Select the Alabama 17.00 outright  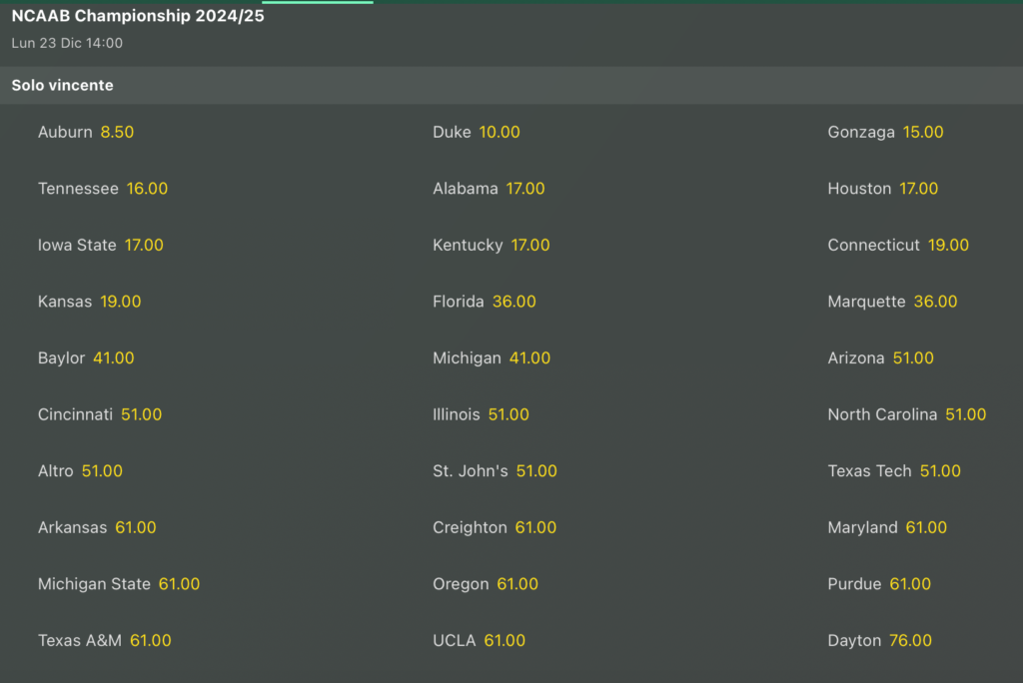tap(489, 189)
